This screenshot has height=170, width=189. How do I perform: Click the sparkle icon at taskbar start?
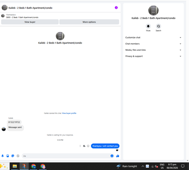(x=4, y=166)
